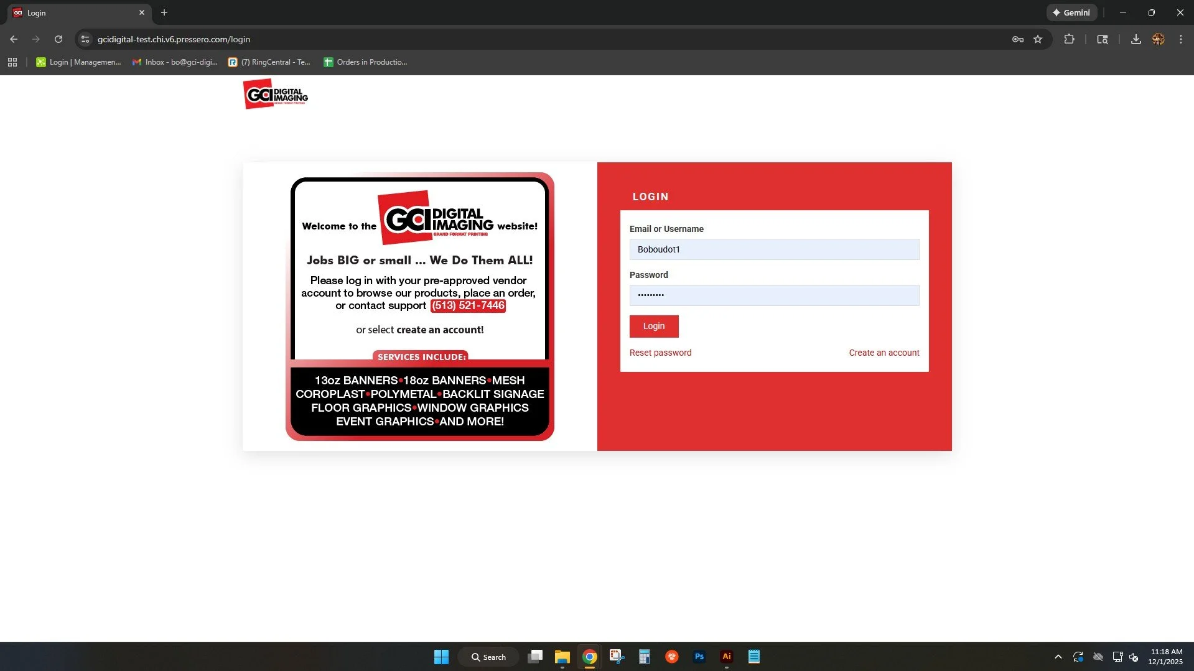Click the Password field
Viewport: 1194px width, 671px height.
(774, 295)
